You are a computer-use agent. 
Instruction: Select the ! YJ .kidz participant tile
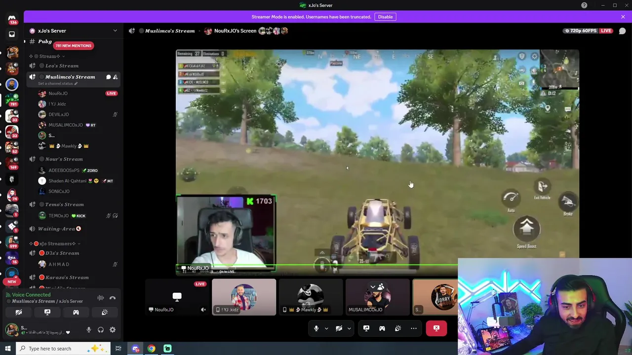click(x=244, y=297)
